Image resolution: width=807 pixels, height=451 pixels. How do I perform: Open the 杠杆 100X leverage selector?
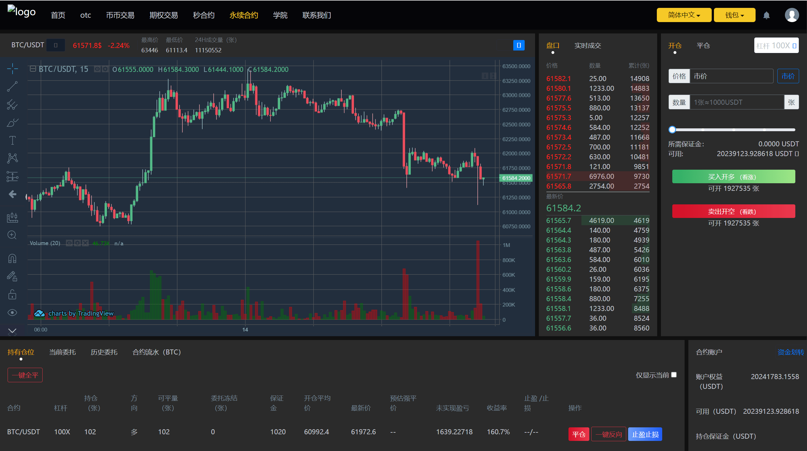coord(776,46)
